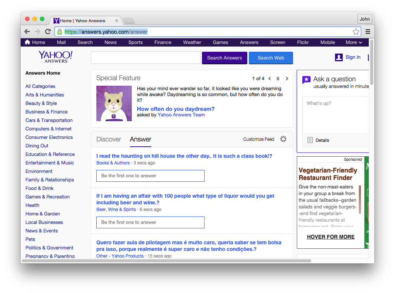Open Screen in the Yahoo navigation bar
The width and height of the screenshot is (395, 293).
278,42
